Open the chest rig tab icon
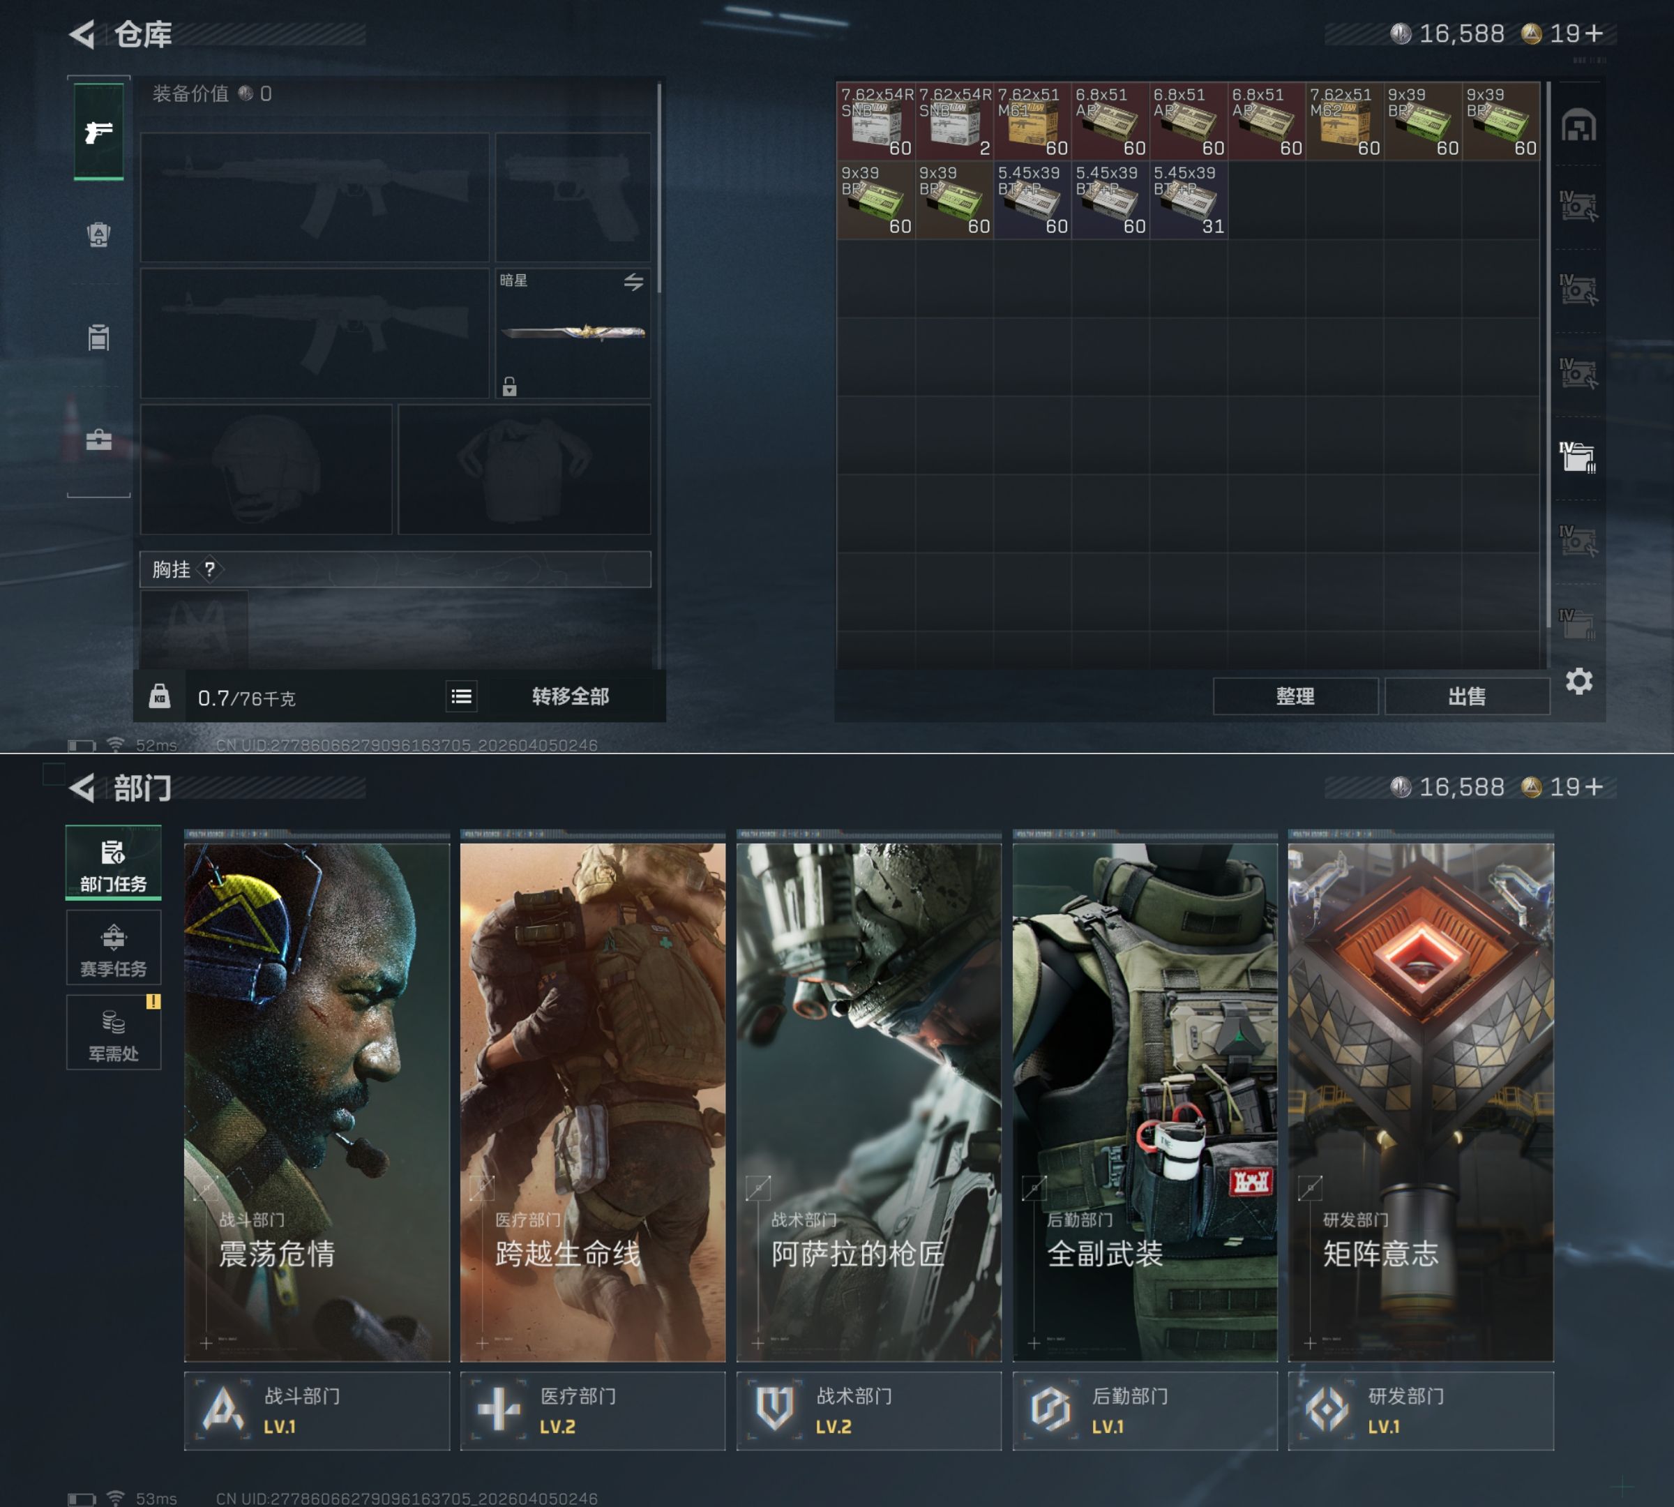This screenshot has height=1507, width=1674. pos(98,337)
